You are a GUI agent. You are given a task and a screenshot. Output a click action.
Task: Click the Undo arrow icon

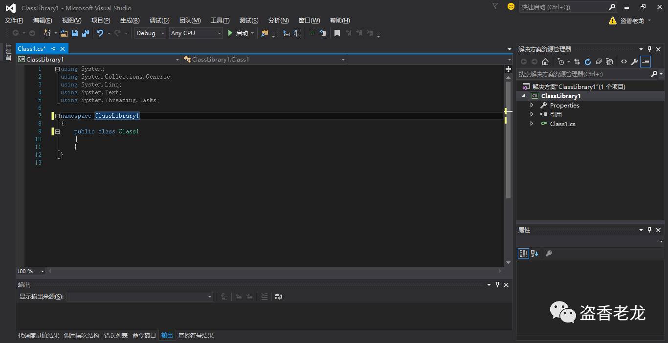pyautogui.click(x=100, y=33)
